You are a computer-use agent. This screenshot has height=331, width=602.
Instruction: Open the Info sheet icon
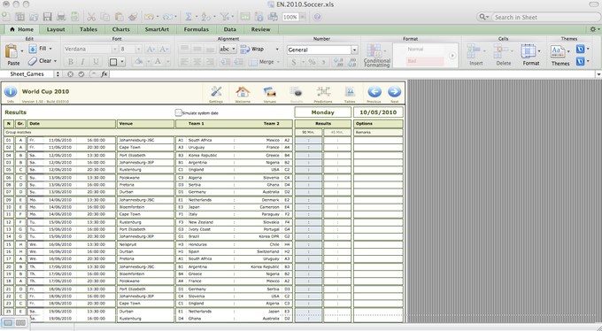[x=11, y=92]
